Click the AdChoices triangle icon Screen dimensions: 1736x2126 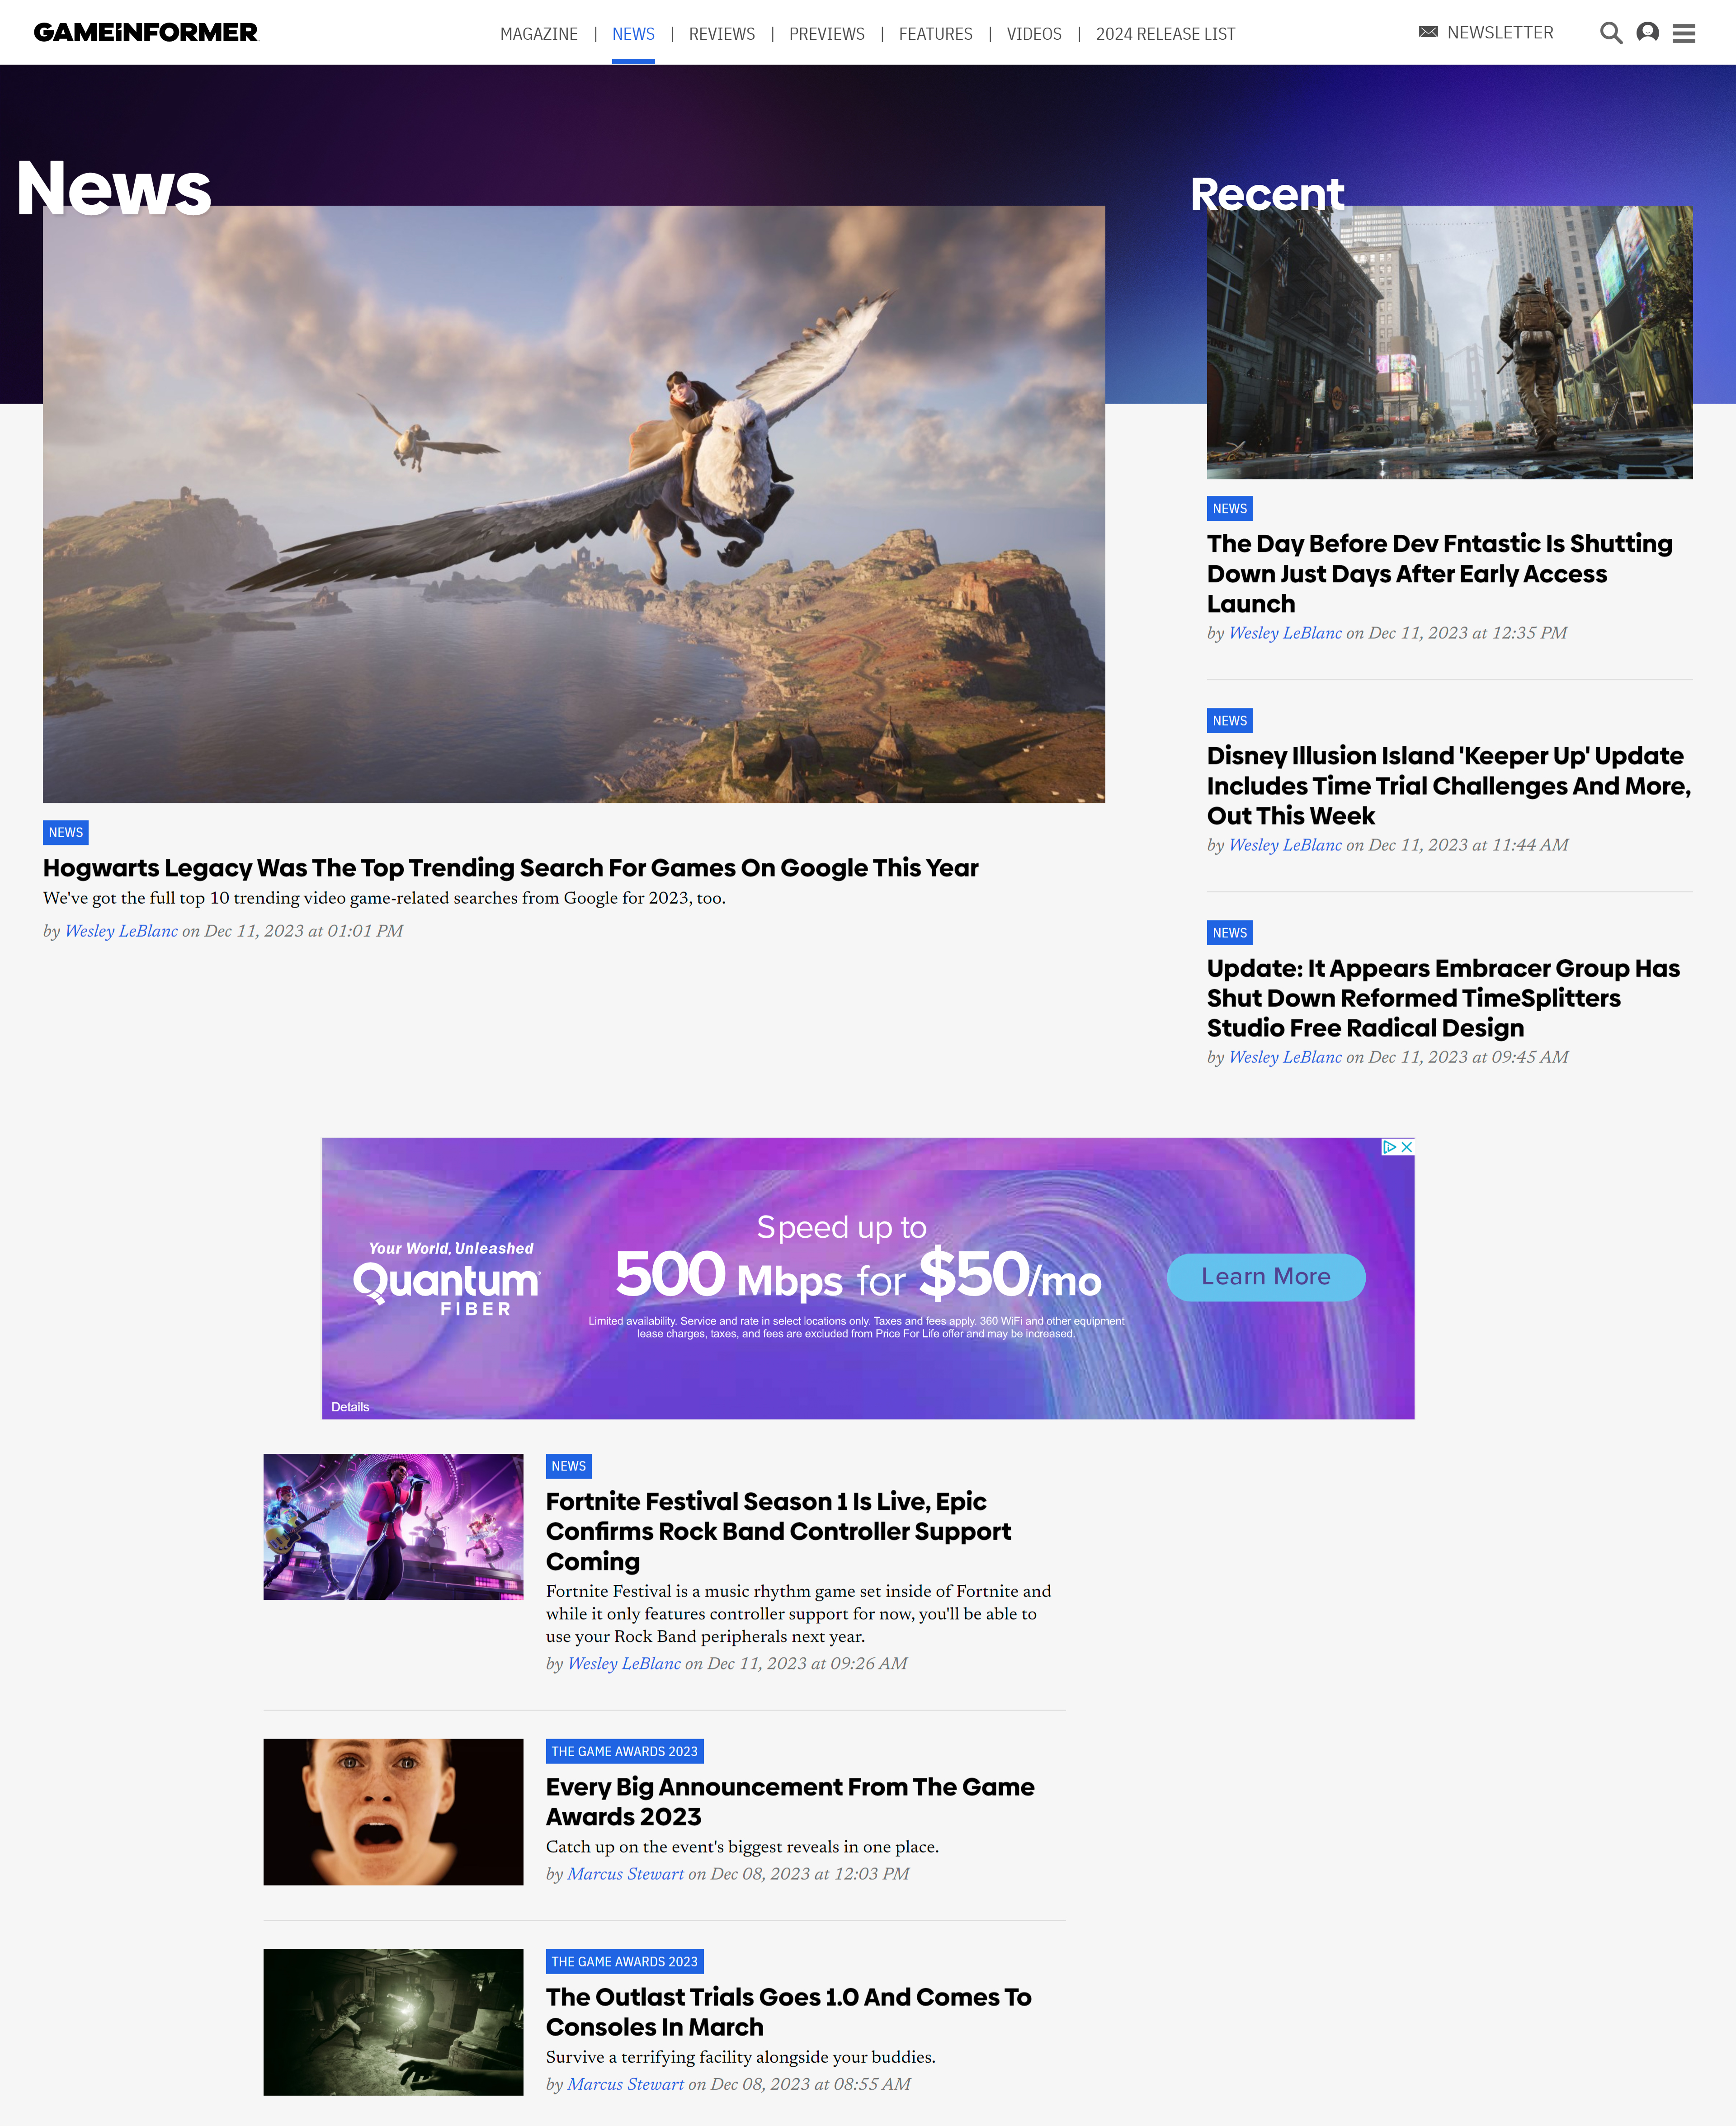(1389, 1147)
